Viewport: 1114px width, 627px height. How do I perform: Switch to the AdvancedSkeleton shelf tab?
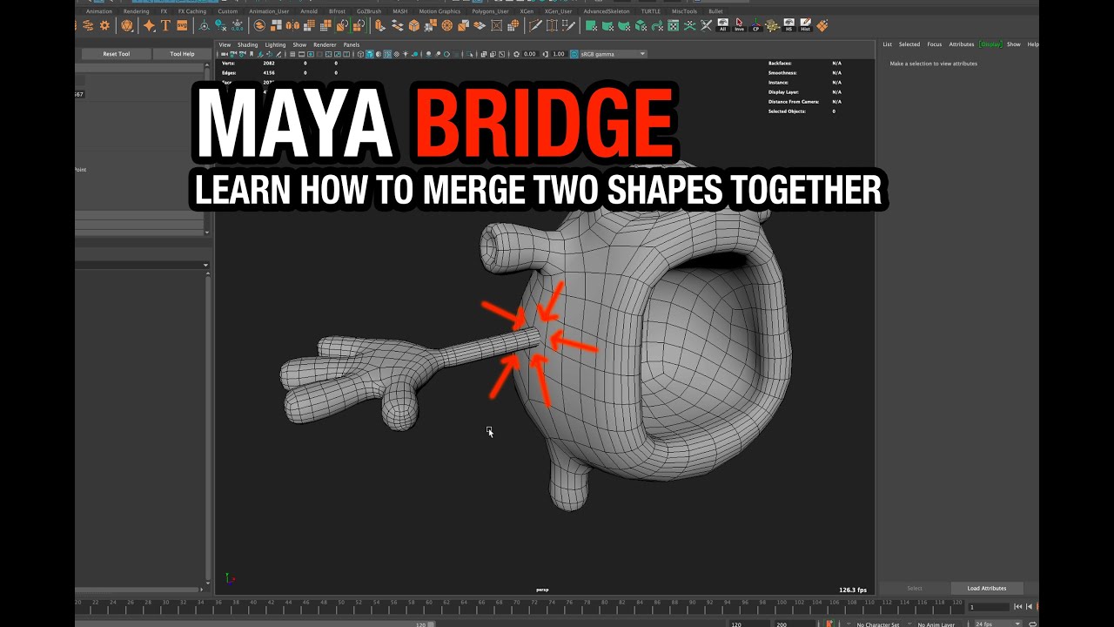608,11
